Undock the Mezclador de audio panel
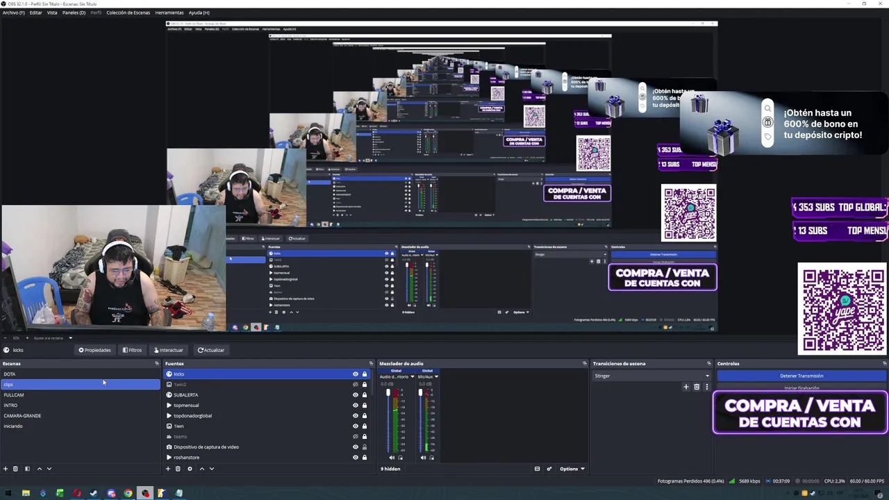Viewport: 889px width, 500px height. pos(585,363)
